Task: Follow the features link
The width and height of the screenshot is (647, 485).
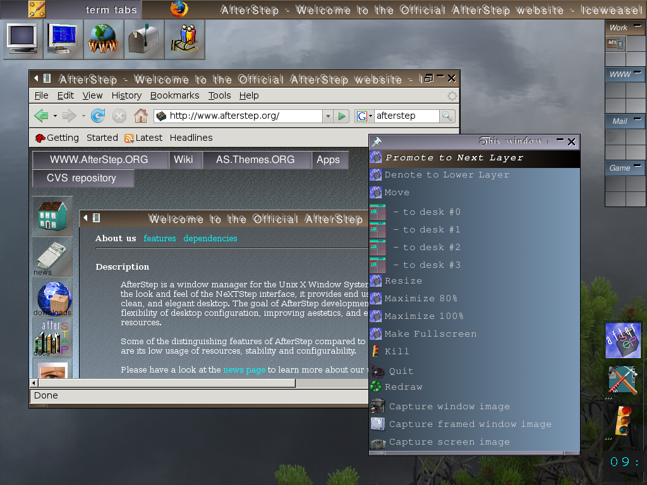Action: pos(160,238)
